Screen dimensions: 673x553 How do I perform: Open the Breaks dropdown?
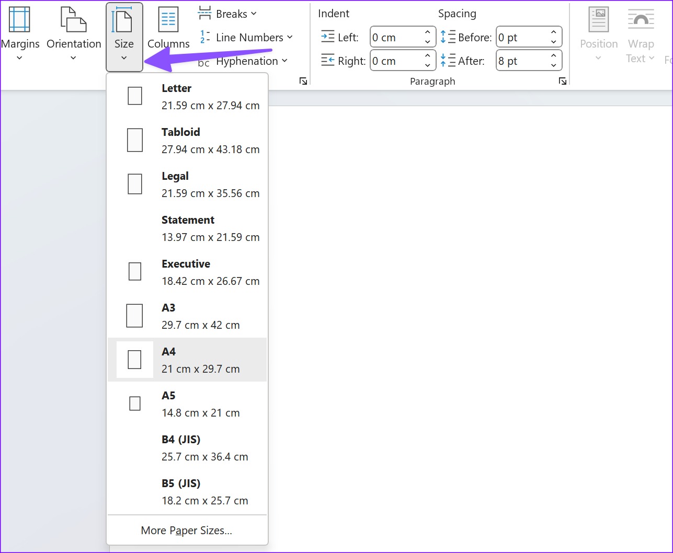[x=227, y=14]
